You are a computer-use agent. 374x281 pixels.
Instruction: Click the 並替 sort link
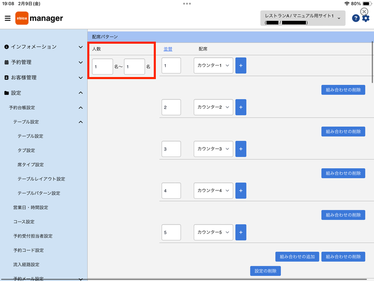coord(168,49)
